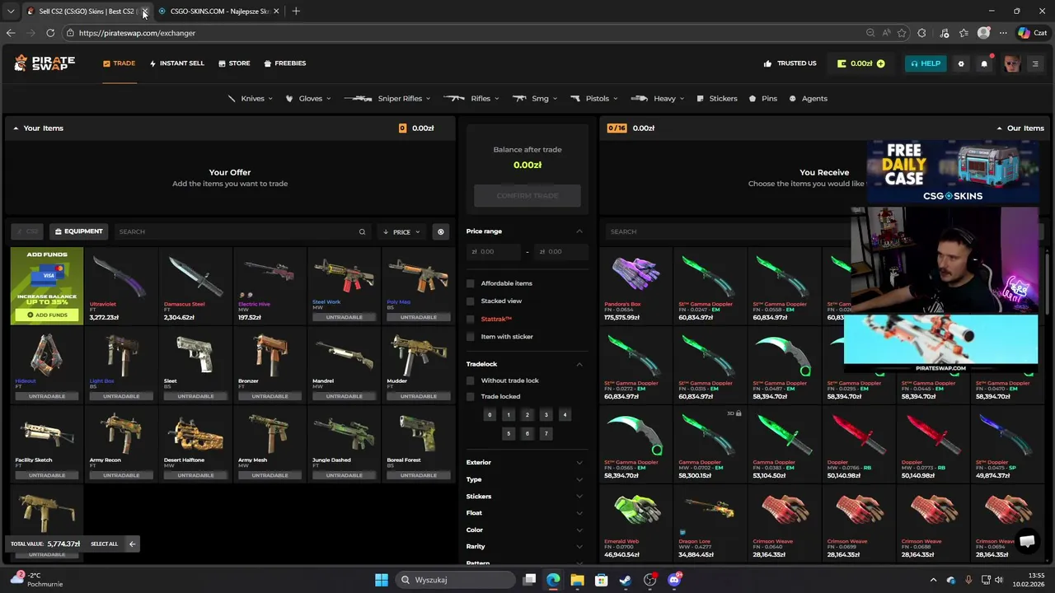Open the Gloves category dropdown
1055x593 pixels.
pos(308,99)
